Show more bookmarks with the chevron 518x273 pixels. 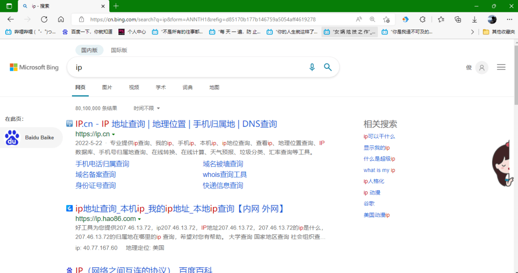point(472,32)
